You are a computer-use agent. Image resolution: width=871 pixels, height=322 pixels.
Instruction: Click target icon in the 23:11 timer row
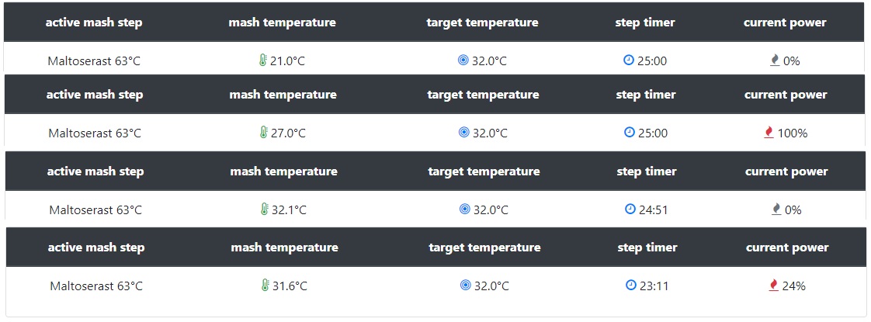[465, 286]
